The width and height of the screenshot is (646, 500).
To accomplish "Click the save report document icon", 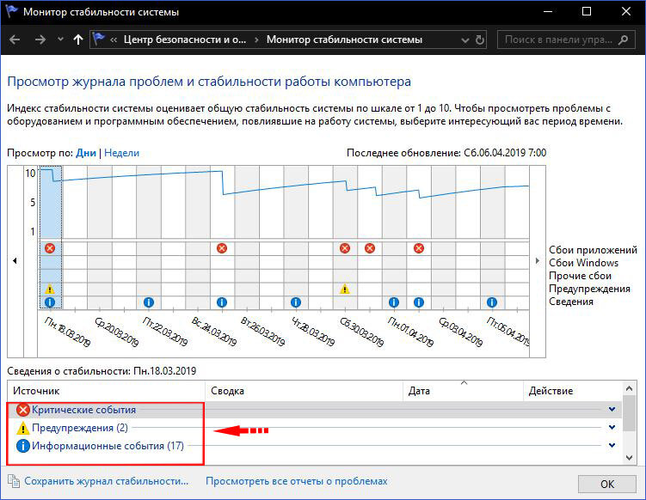I will (x=14, y=481).
